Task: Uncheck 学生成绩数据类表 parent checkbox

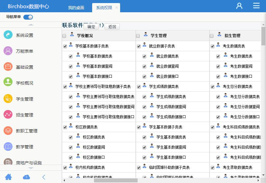Action: coord(139,87)
